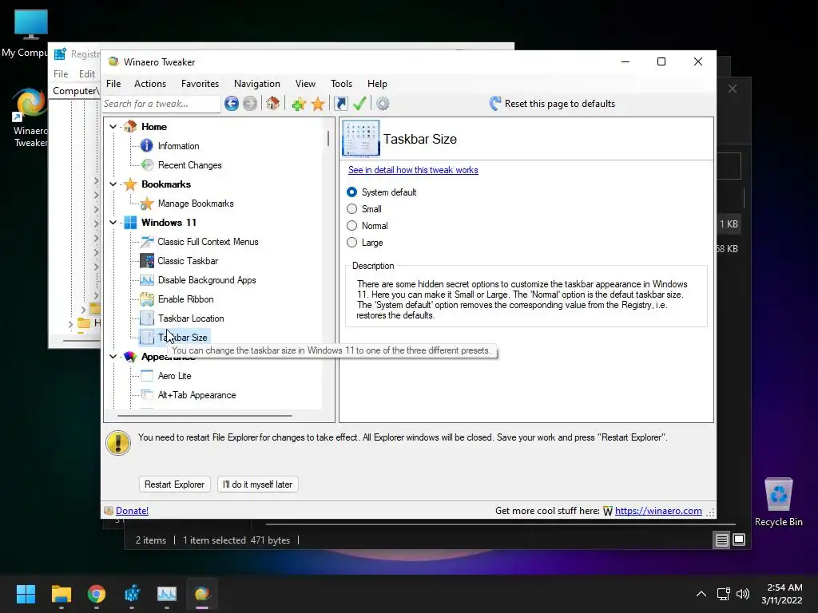The height and width of the screenshot is (613, 818).
Task: Open Registry Editor taskbar icon
Action: coord(132,594)
